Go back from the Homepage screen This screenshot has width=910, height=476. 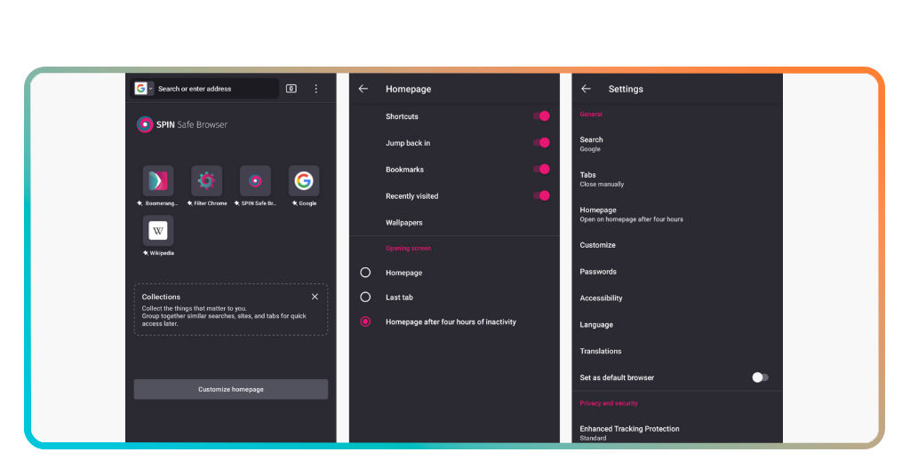(x=363, y=89)
